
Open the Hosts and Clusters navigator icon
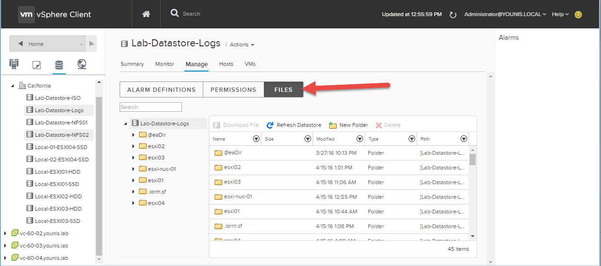point(14,64)
